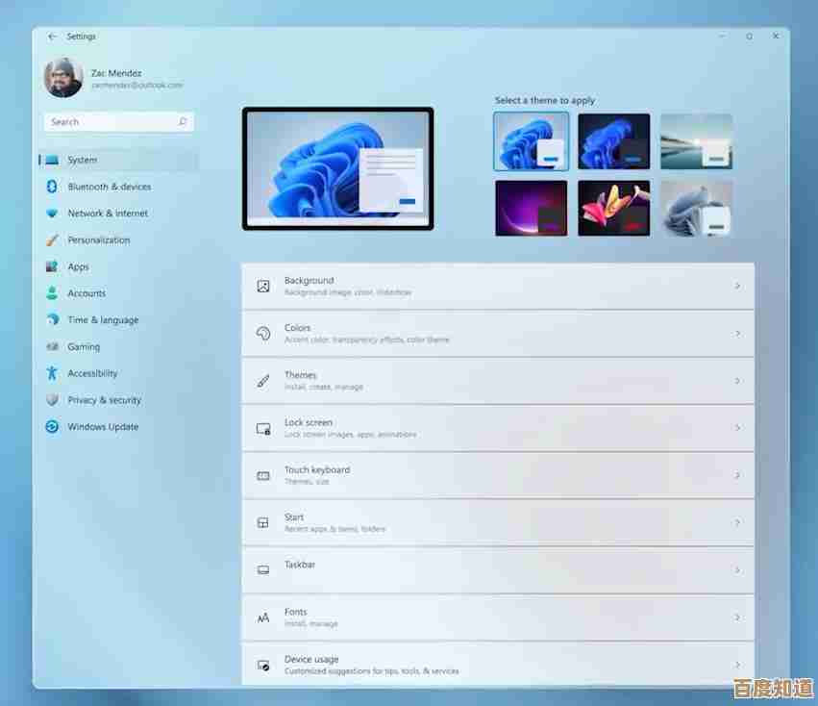Screen dimensions: 818x706
Task: Click the Bluetooth & devices icon
Action: [52, 187]
